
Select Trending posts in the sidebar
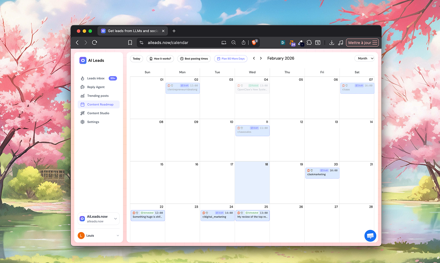98,96
